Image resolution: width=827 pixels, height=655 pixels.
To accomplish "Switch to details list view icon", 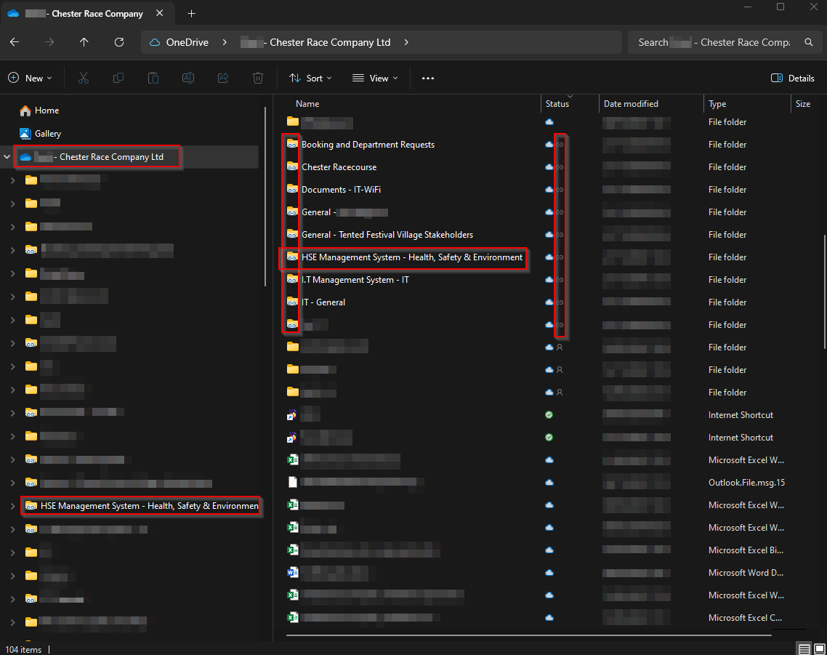I will tap(804, 648).
